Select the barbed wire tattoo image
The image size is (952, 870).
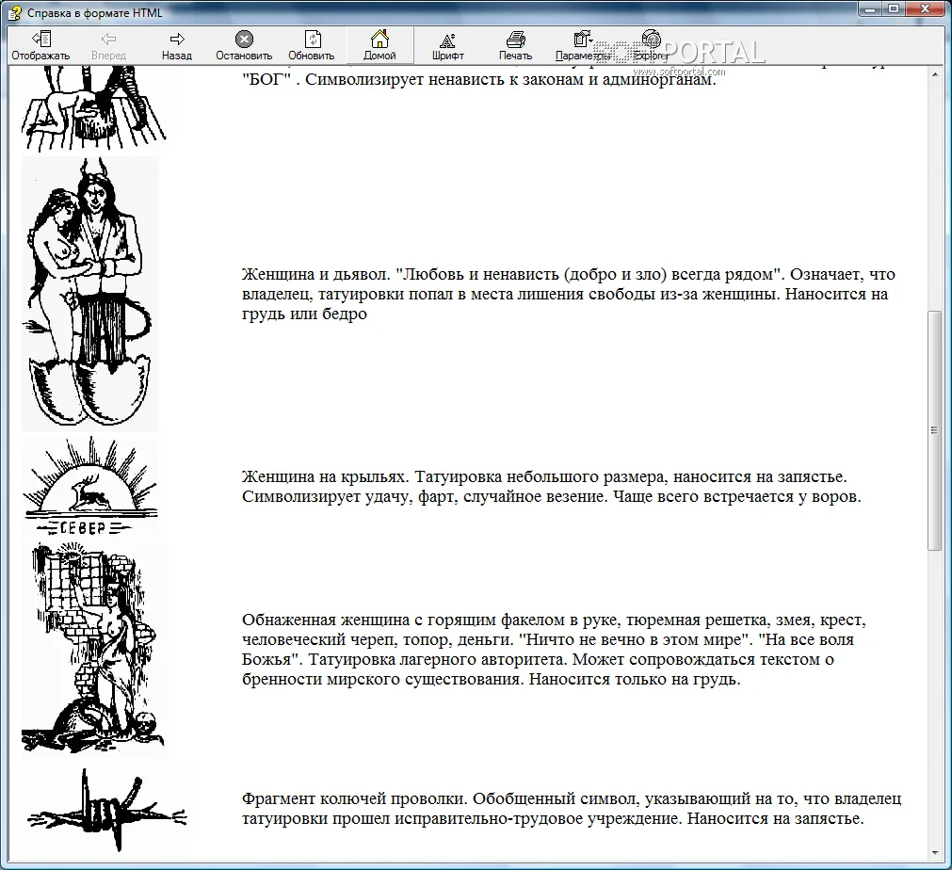pos(106,810)
